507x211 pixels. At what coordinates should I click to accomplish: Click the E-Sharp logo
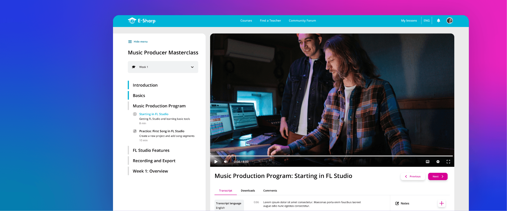pyautogui.click(x=142, y=21)
